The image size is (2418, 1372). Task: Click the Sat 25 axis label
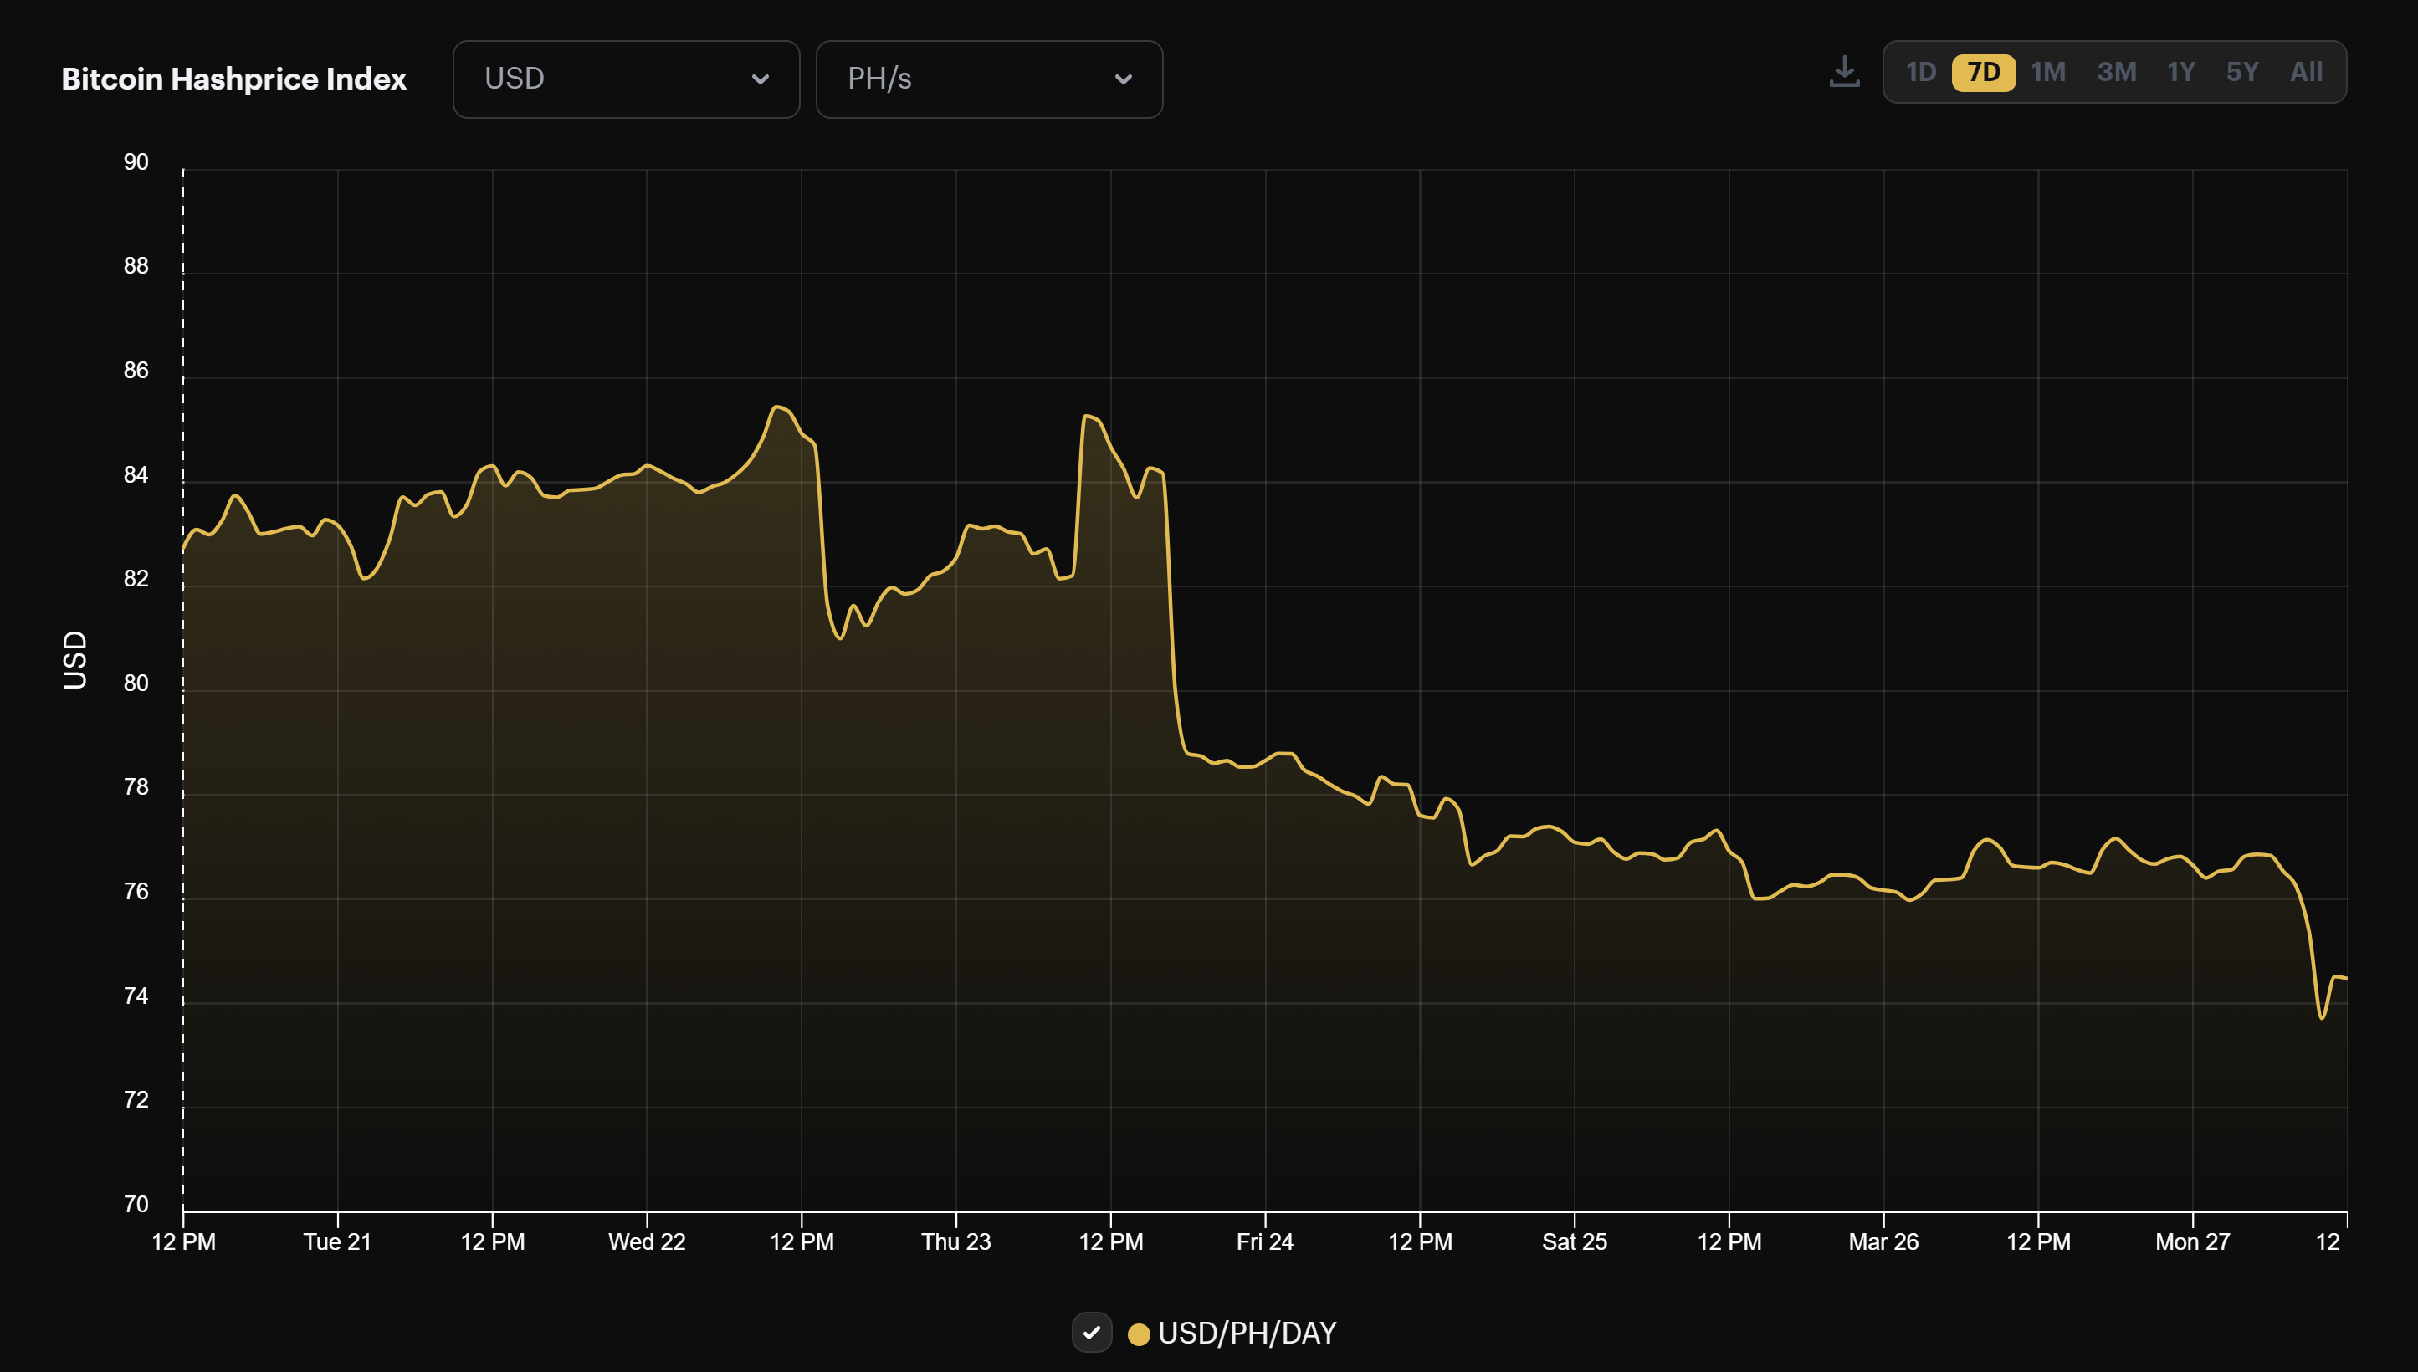(x=1574, y=1242)
